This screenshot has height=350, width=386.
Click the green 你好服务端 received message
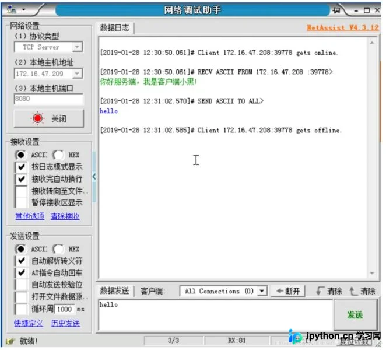click(149, 82)
